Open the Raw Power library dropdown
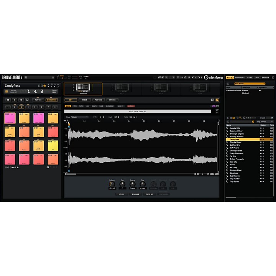 [250, 84]
